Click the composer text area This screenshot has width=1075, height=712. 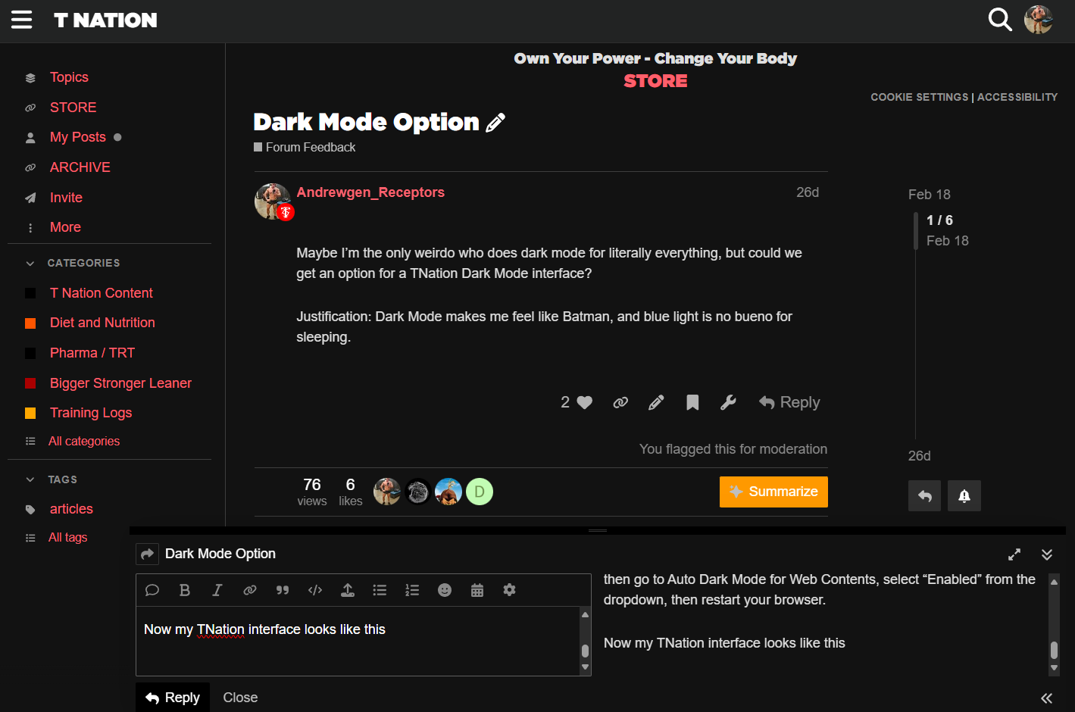pyautogui.click(x=357, y=641)
